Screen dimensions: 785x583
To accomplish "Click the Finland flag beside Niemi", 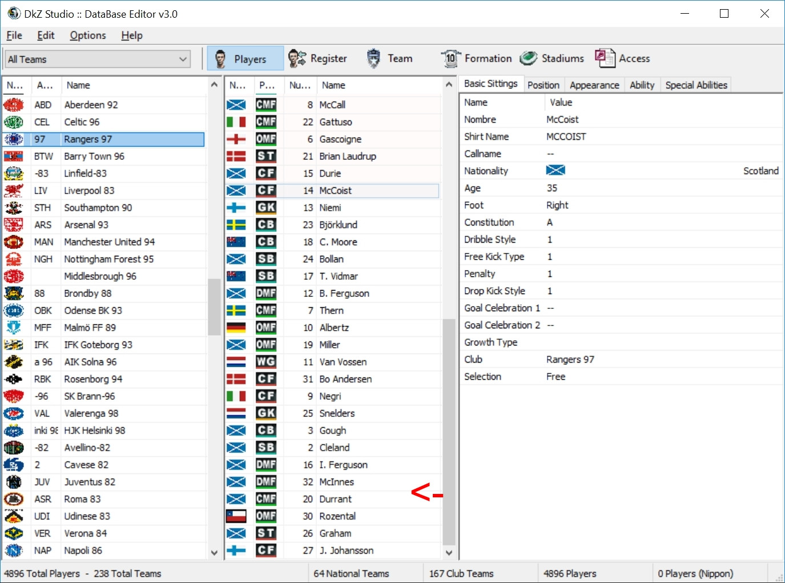I will click(236, 207).
